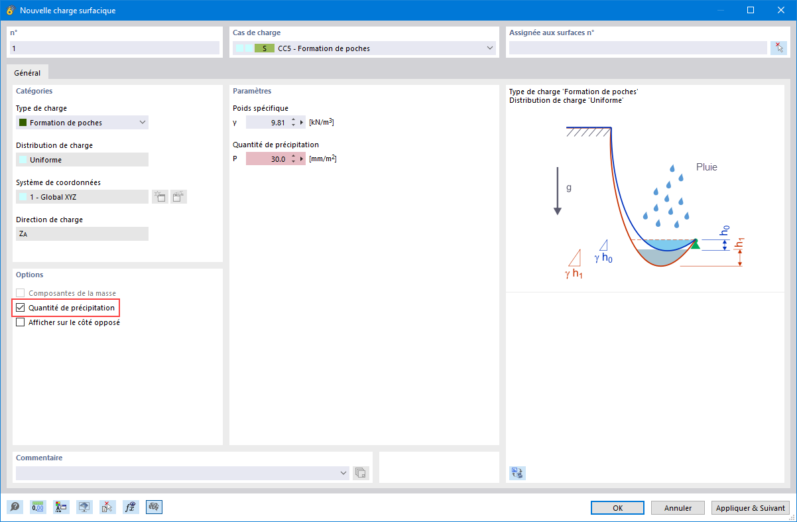
Task: Open the Type de charge dropdown
Action: (x=142, y=122)
